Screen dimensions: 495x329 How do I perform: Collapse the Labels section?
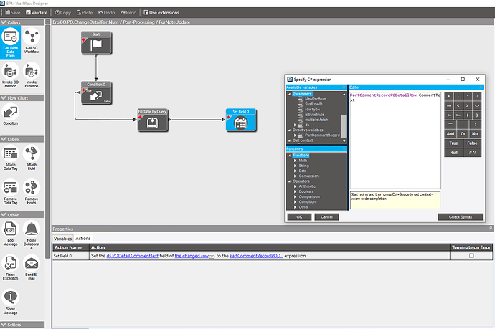[4, 139]
